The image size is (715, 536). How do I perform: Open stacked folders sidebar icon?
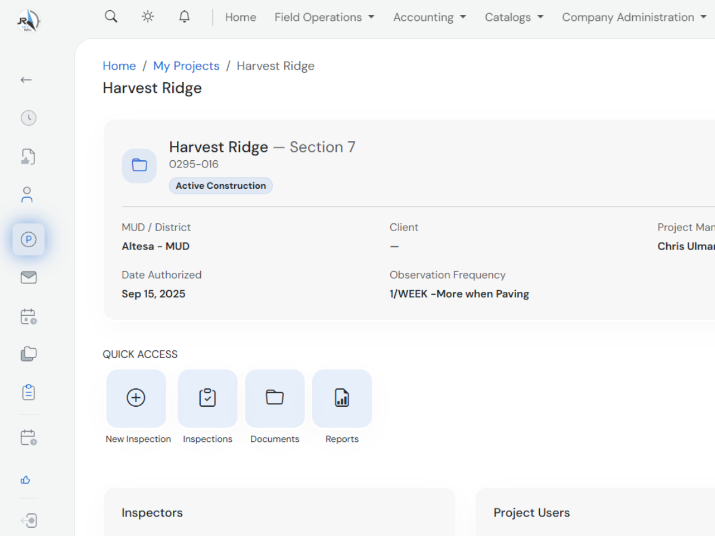pos(29,354)
